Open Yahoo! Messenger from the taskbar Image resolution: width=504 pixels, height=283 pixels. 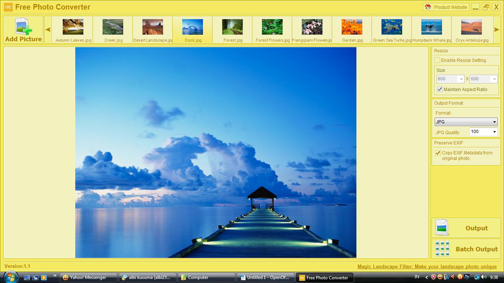pos(88,277)
